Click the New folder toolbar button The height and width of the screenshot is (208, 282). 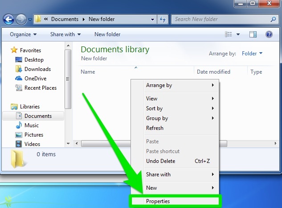tap(107, 34)
